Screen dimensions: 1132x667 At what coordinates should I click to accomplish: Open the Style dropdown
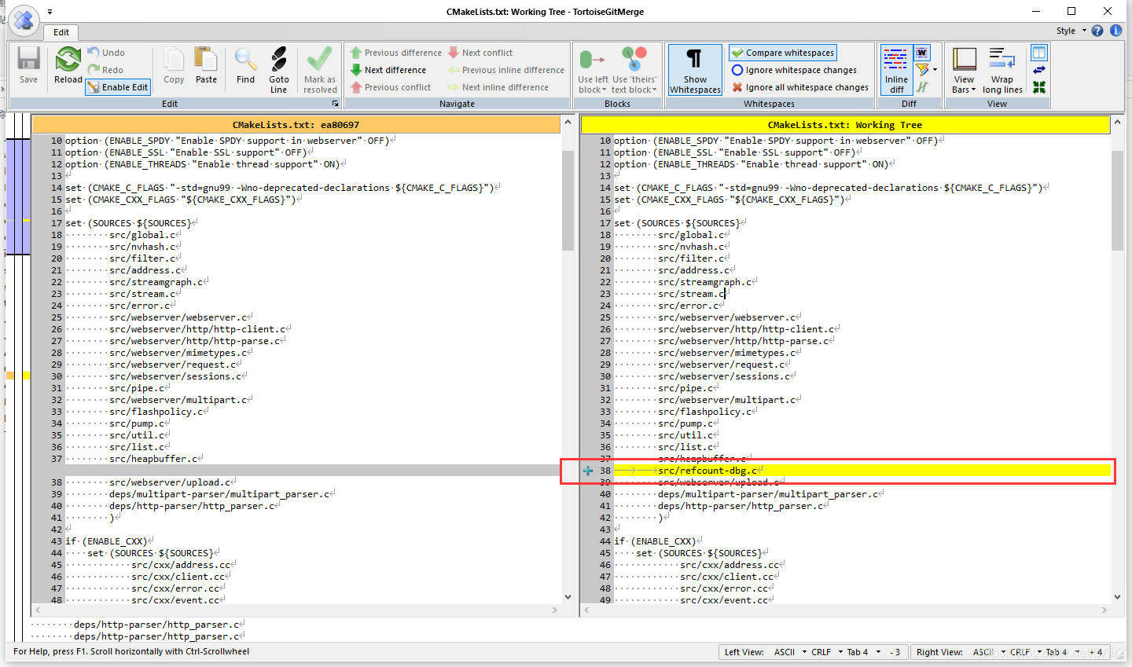click(x=1071, y=31)
